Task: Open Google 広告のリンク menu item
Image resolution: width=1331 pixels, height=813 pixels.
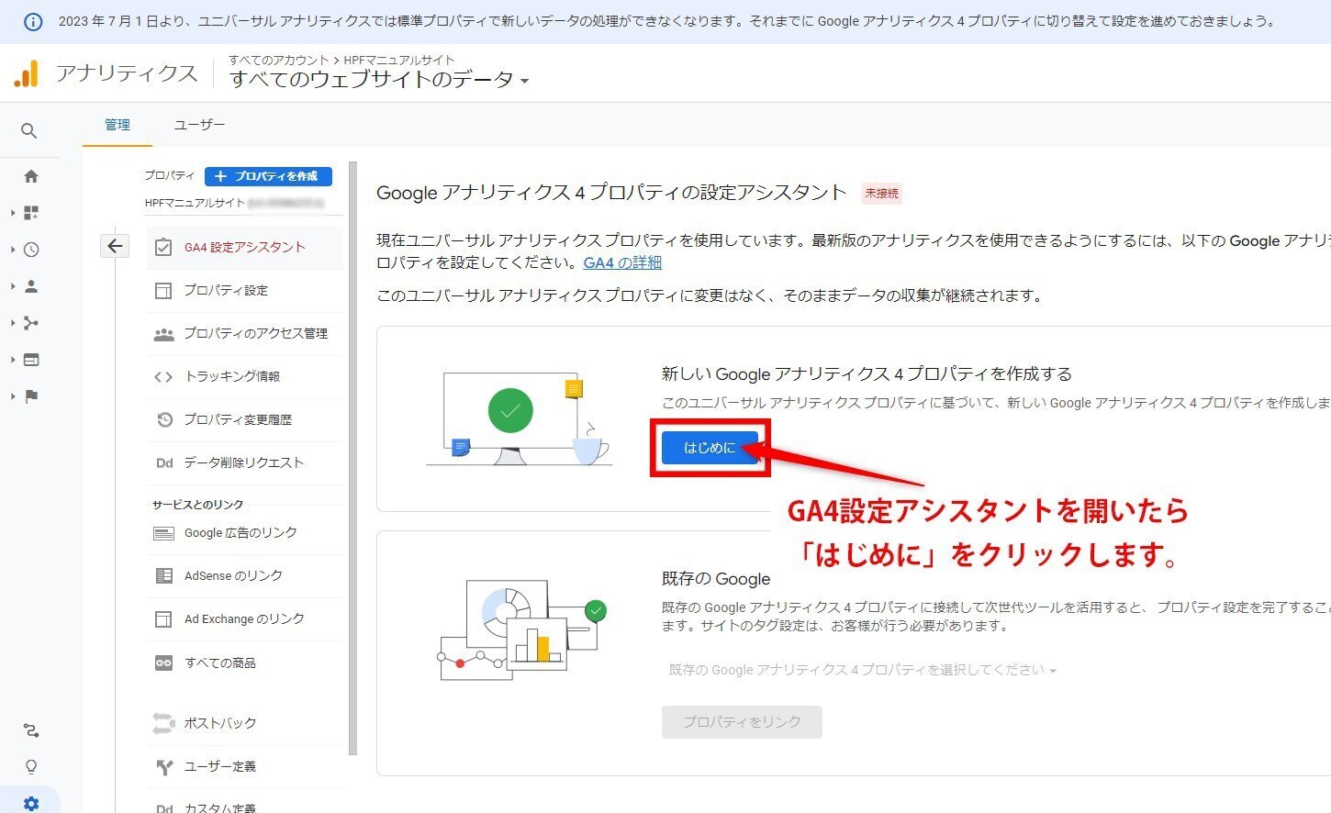Action: point(244,532)
